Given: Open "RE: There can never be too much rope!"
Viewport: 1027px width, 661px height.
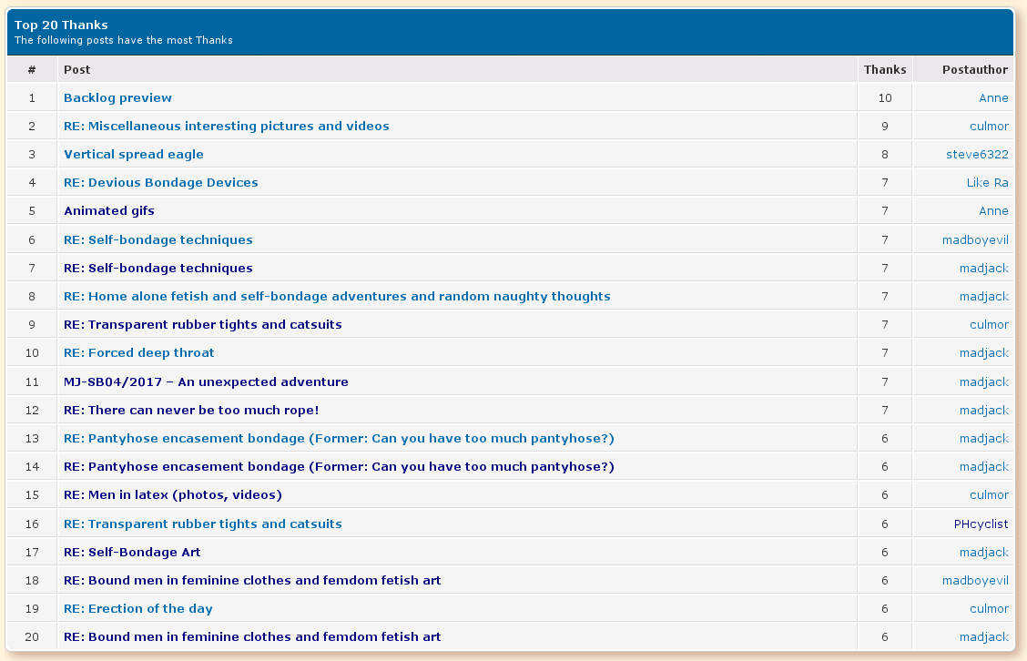Looking at the screenshot, I should pyautogui.click(x=191, y=410).
